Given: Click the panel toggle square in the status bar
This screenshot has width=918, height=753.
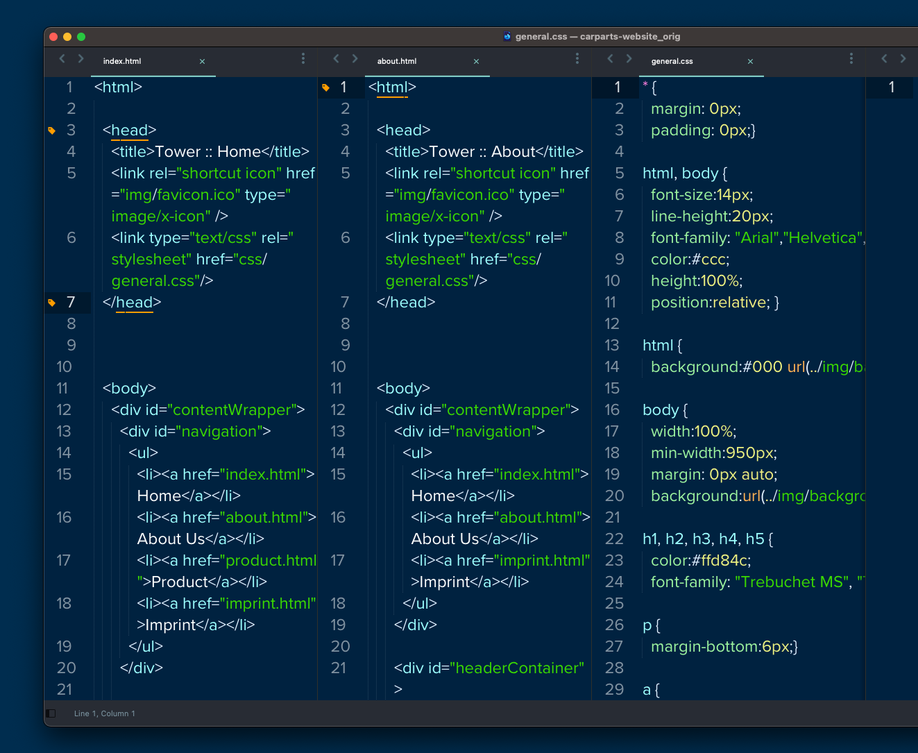Looking at the screenshot, I should 50,713.
